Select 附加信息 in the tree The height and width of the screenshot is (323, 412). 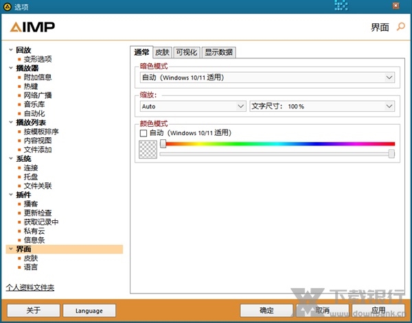click(x=38, y=77)
